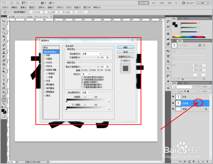213x164 pixels.
Task: Open the layer opacity slider arrow
Action: (210, 86)
